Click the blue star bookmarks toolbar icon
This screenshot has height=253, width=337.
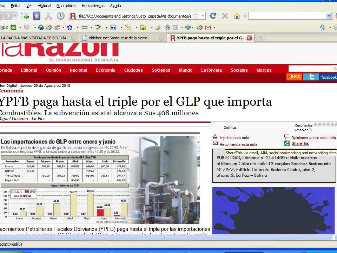[37, 16]
